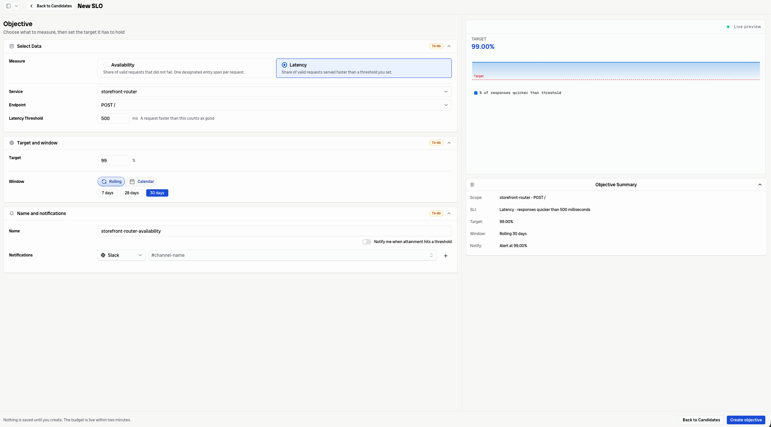Click the Rolling 30 days summary value
The height and width of the screenshot is (427, 771).
[513, 234]
